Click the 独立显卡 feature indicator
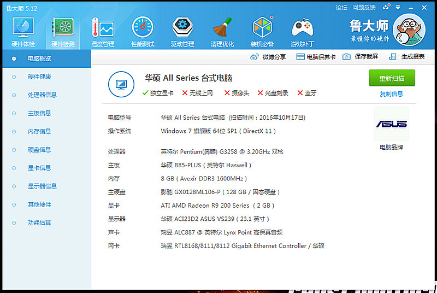Image resolution: width=437 pixels, height=293 pixels. click(158, 93)
